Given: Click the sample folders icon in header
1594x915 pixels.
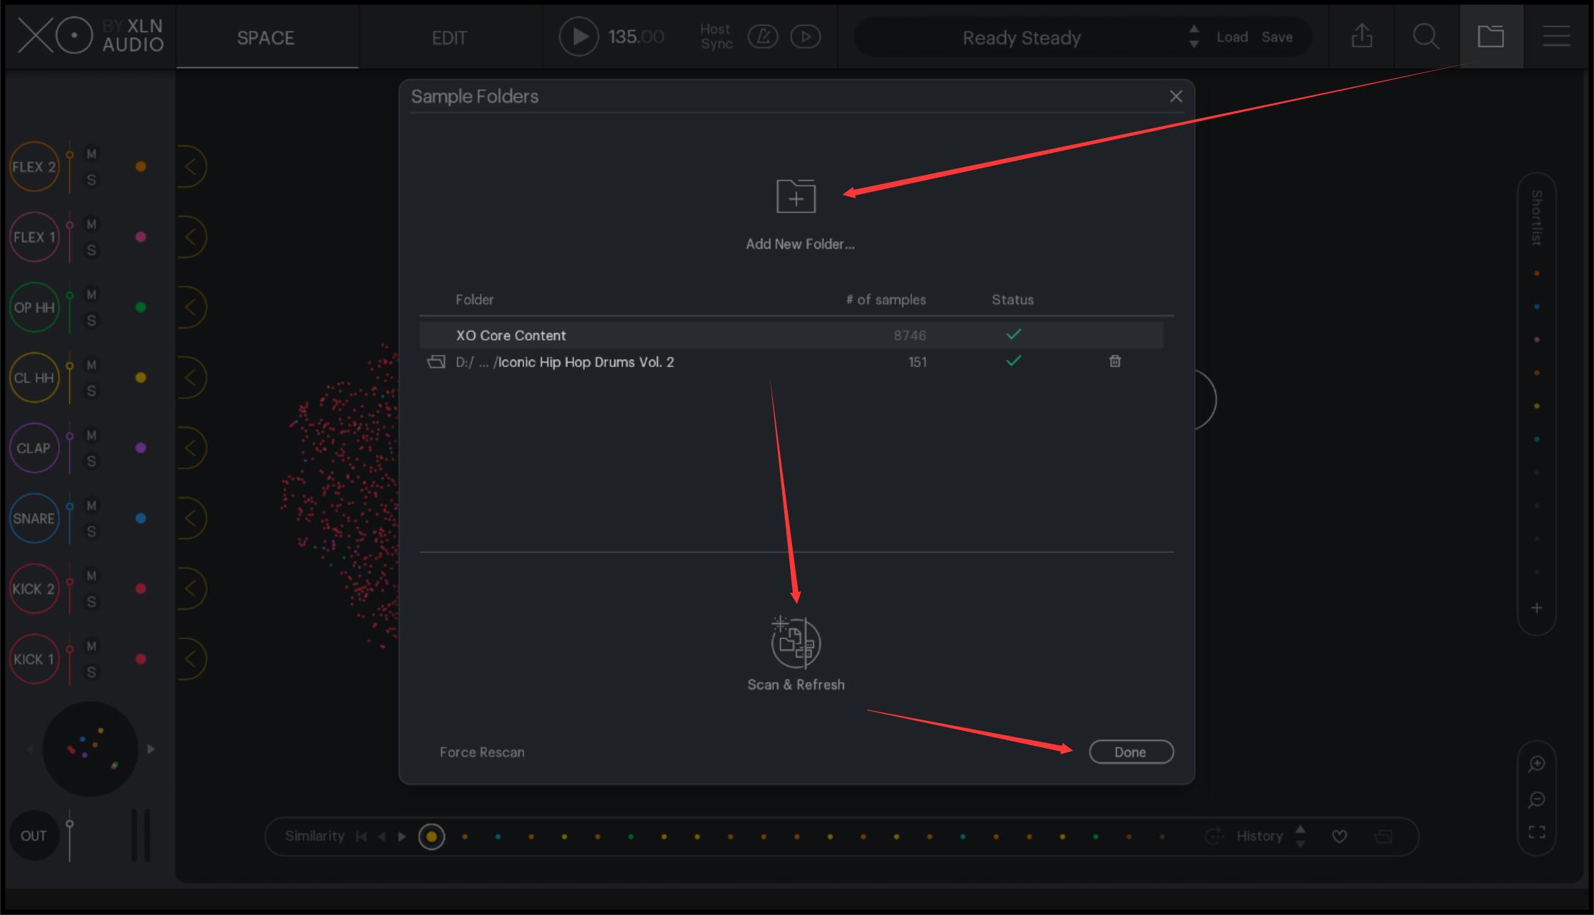Looking at the screenshot, I should point(1491,36).
